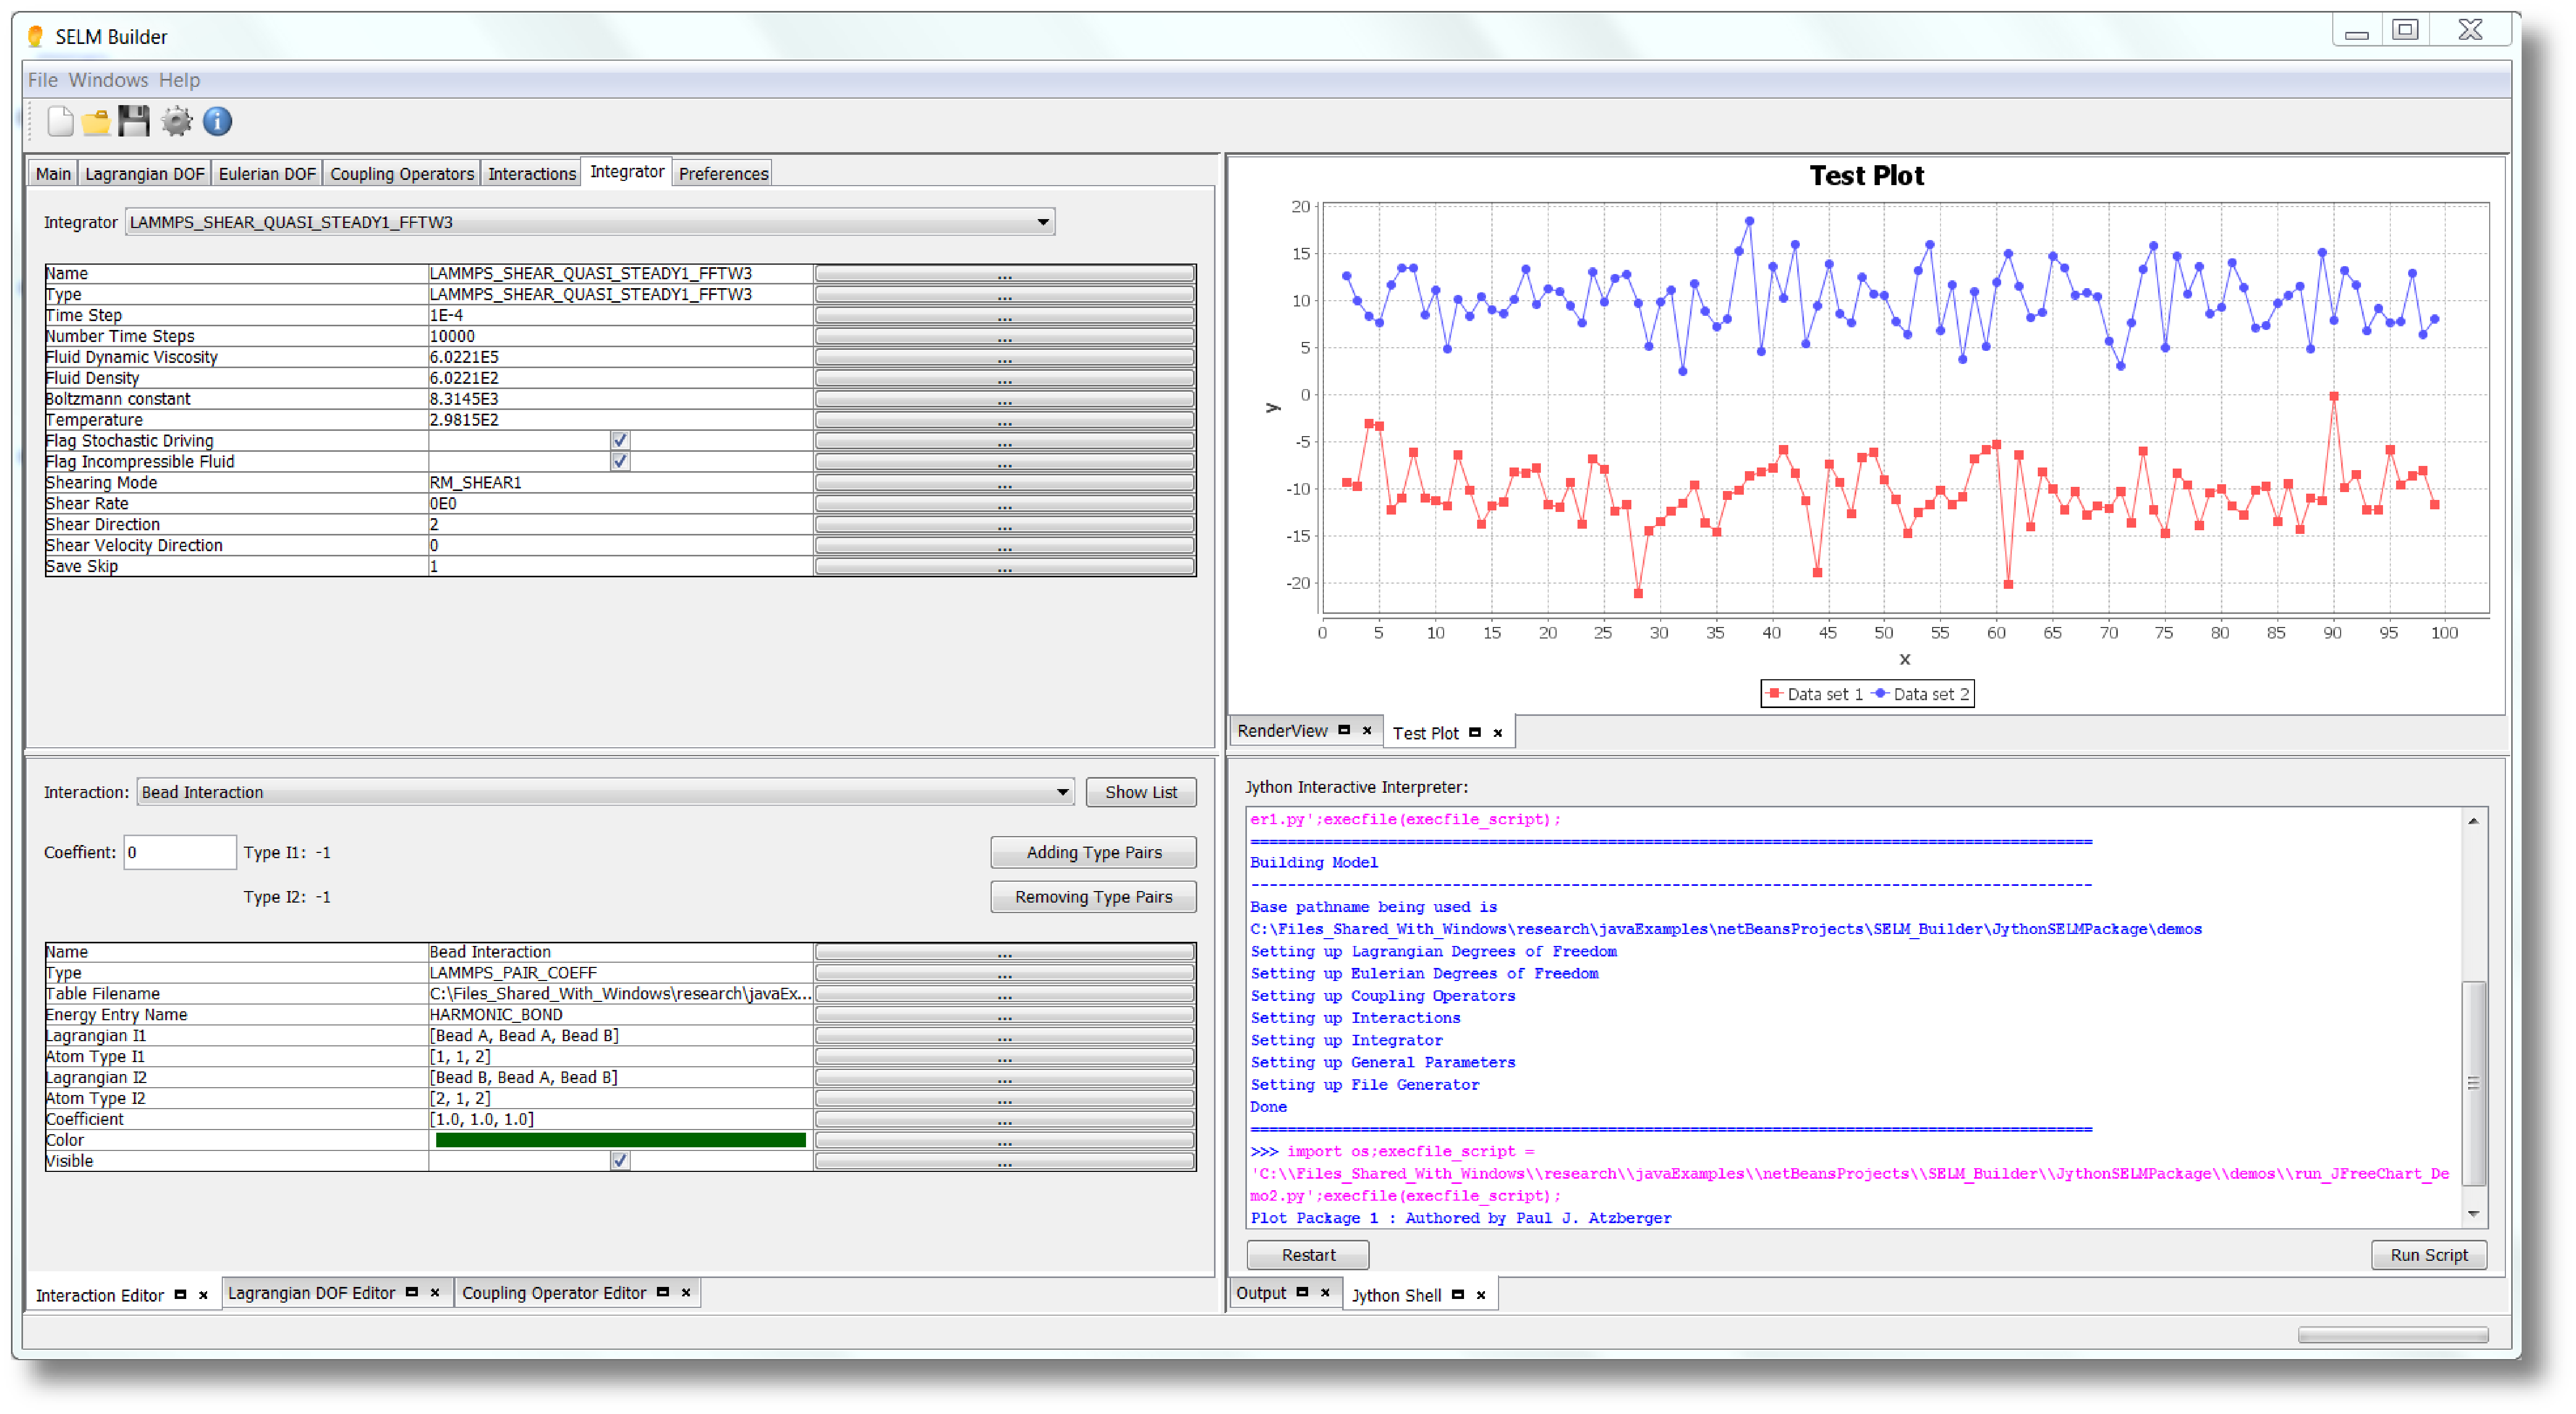Click the Coeffient input field
2576x1414 pixels.
(179, 852)
